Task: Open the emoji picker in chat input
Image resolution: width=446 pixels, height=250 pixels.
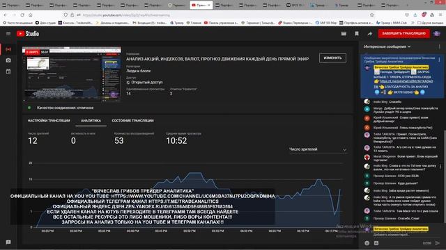Action: point(367,243)
